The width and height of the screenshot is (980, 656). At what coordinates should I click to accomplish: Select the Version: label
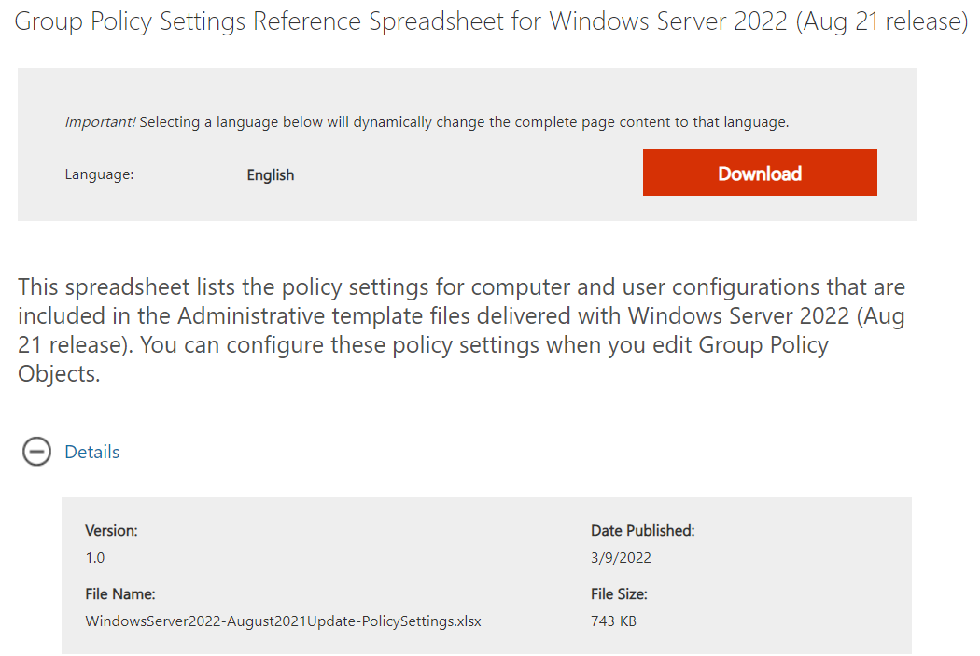tap(111, 530)
